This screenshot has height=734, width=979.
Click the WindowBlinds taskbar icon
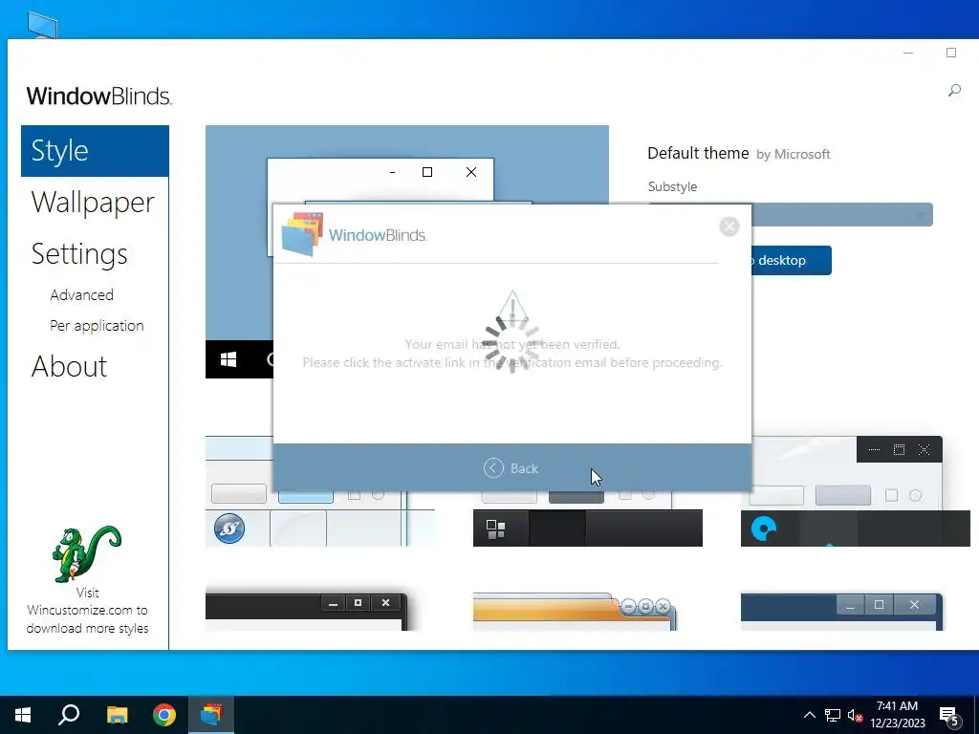click(x=211, y=715)
